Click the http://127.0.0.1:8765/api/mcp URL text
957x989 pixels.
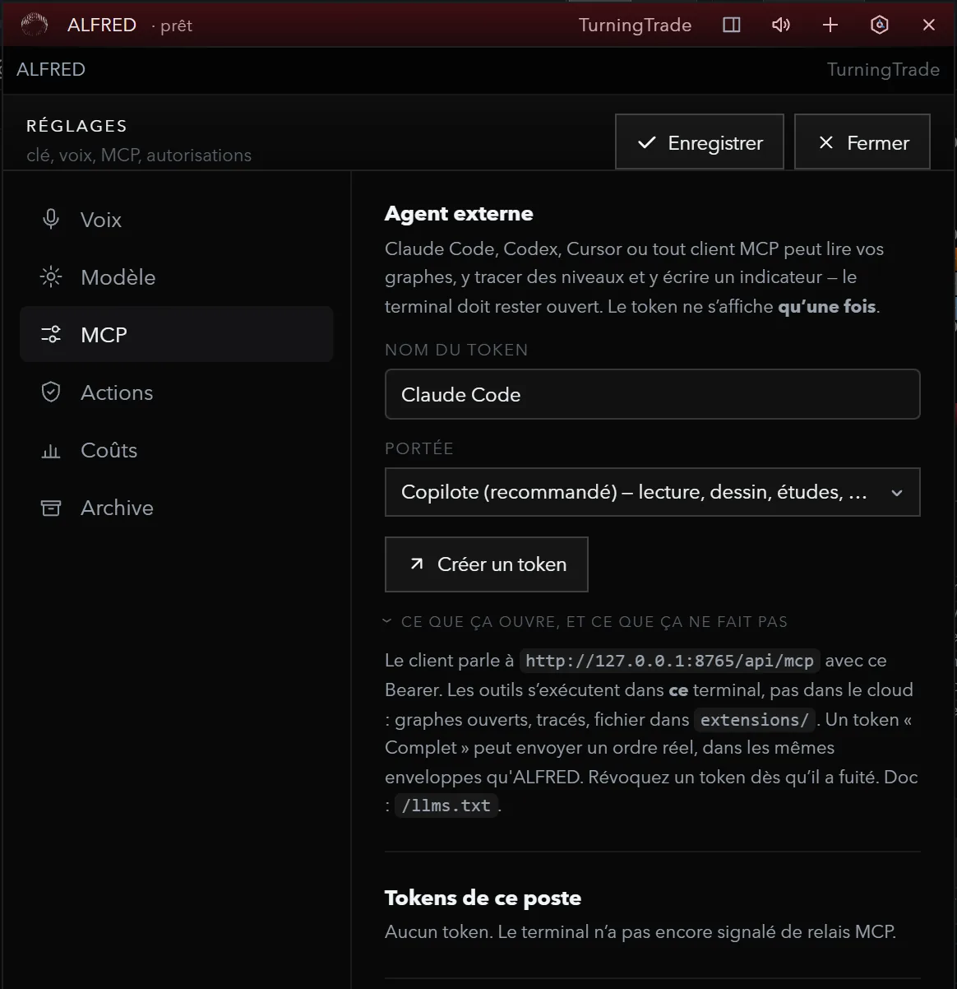point(669,661)
